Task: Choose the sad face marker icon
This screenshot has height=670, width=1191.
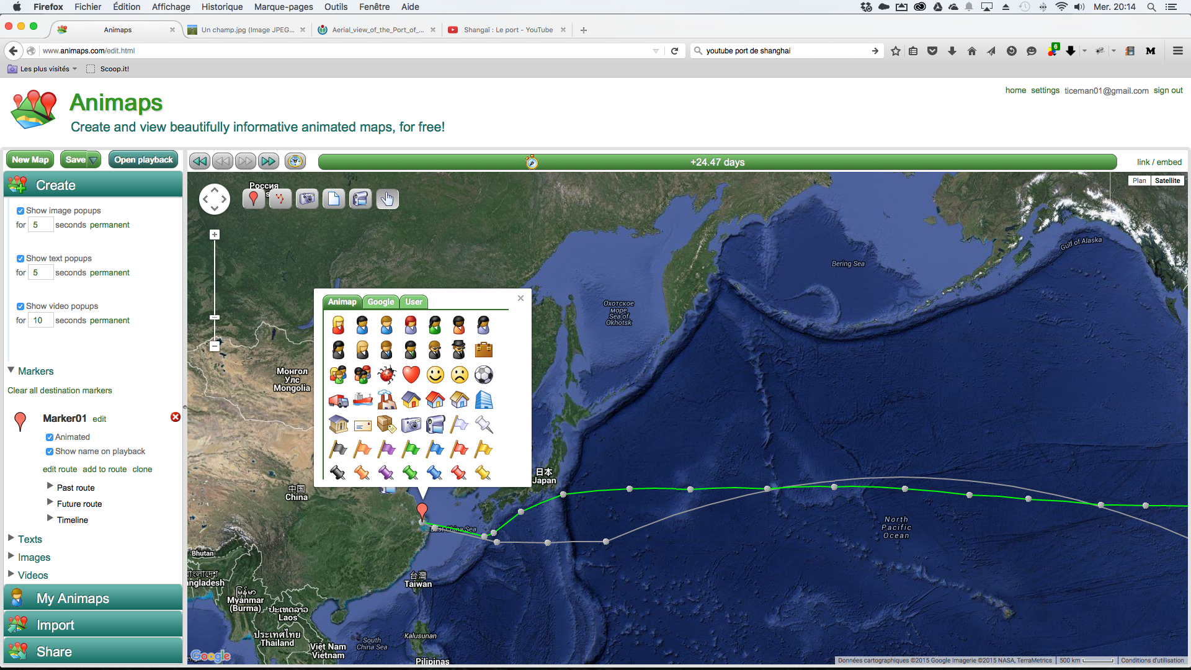Action: [x=460, y=375]
